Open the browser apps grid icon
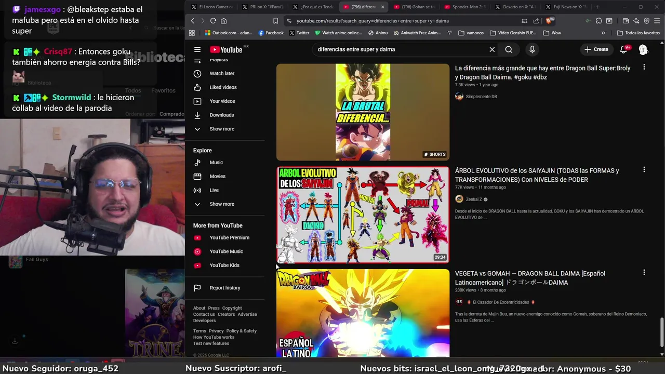The image size is (665, 374). tap(192, 33)
